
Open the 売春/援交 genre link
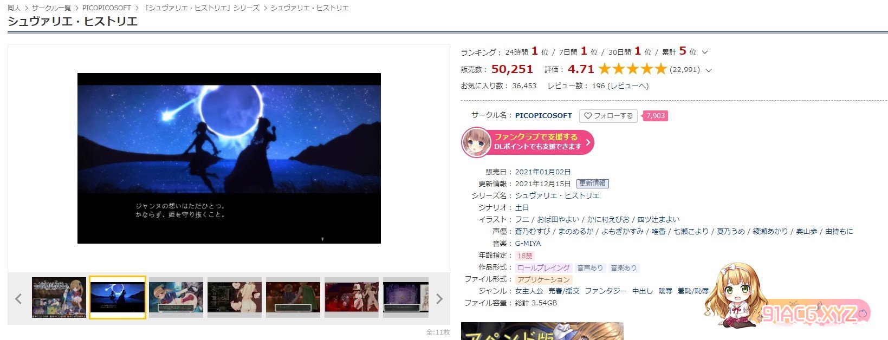tap(564, 291)
